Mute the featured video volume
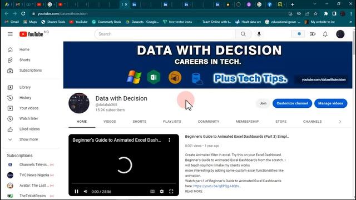The height and width of the screenshot is (200, 356). (86, 192)
